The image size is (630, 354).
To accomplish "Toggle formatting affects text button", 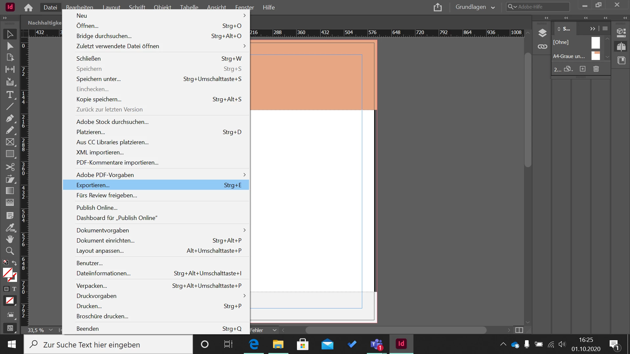I will coord(14,289).
